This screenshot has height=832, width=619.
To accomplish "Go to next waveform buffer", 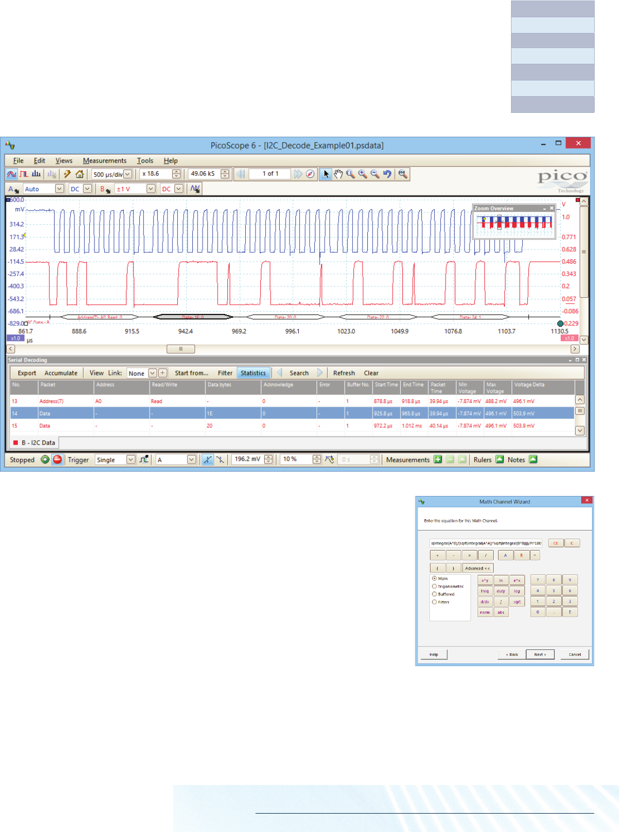I will (298, 174).
